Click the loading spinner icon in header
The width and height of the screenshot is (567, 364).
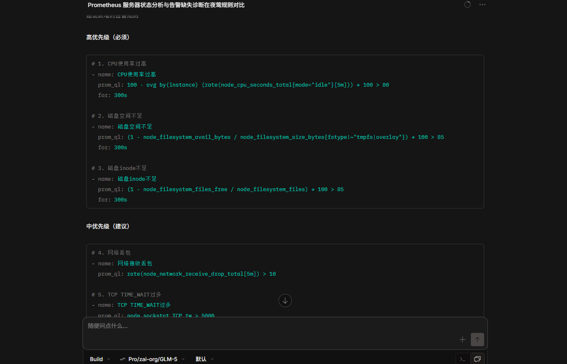468,5
